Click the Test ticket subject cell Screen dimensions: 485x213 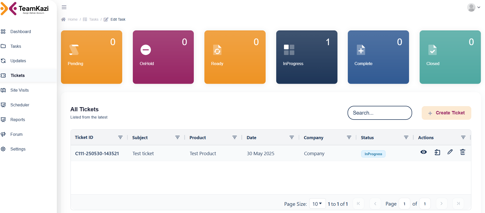point(143,153)
